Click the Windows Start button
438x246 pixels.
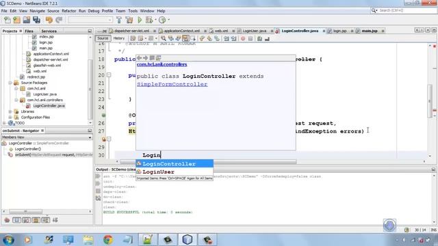coord(8,240)
